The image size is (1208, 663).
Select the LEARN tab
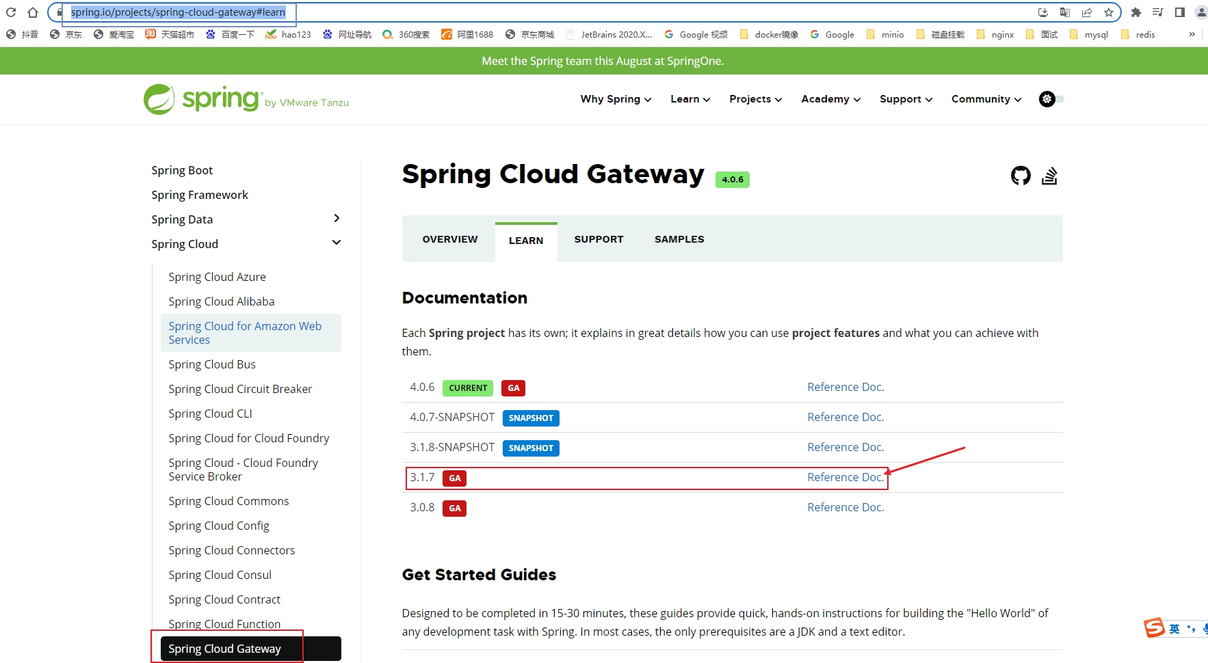click(526, 241)
